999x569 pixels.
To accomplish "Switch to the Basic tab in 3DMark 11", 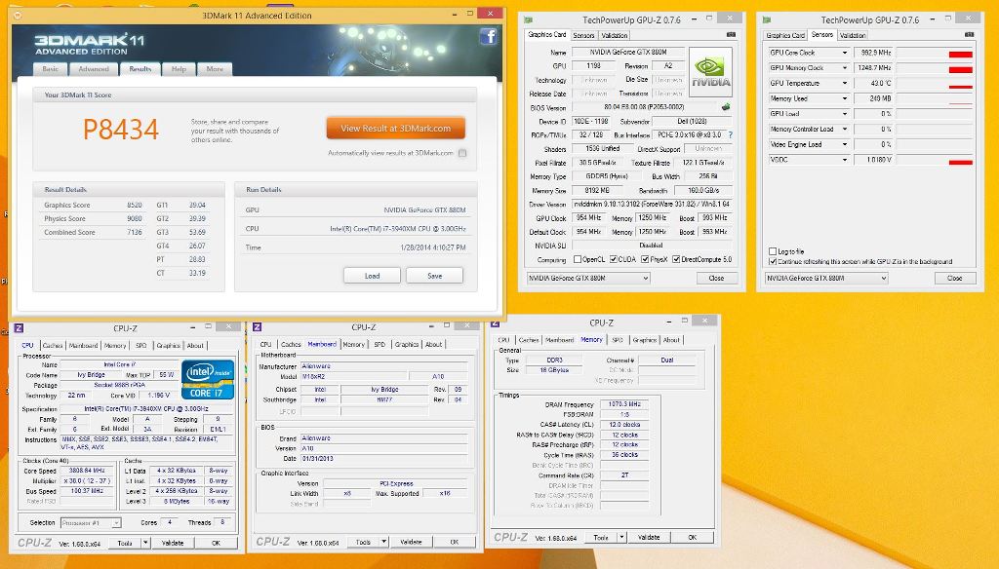I will click(51, 69).
